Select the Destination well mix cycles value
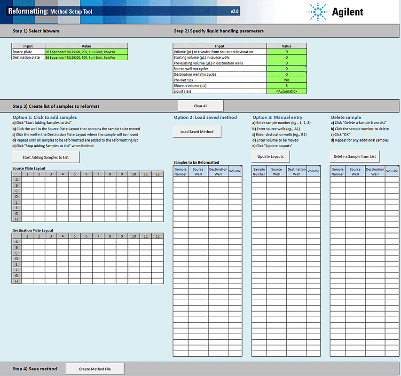The image size is (401, 376). (x=286, y=74)
